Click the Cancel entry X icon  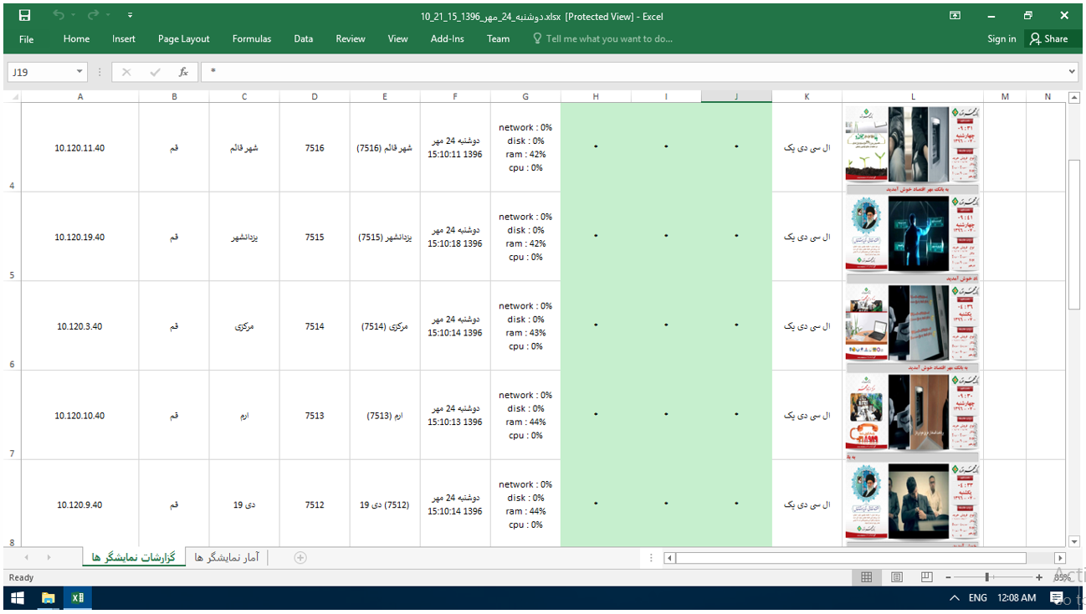click(126, 72)
